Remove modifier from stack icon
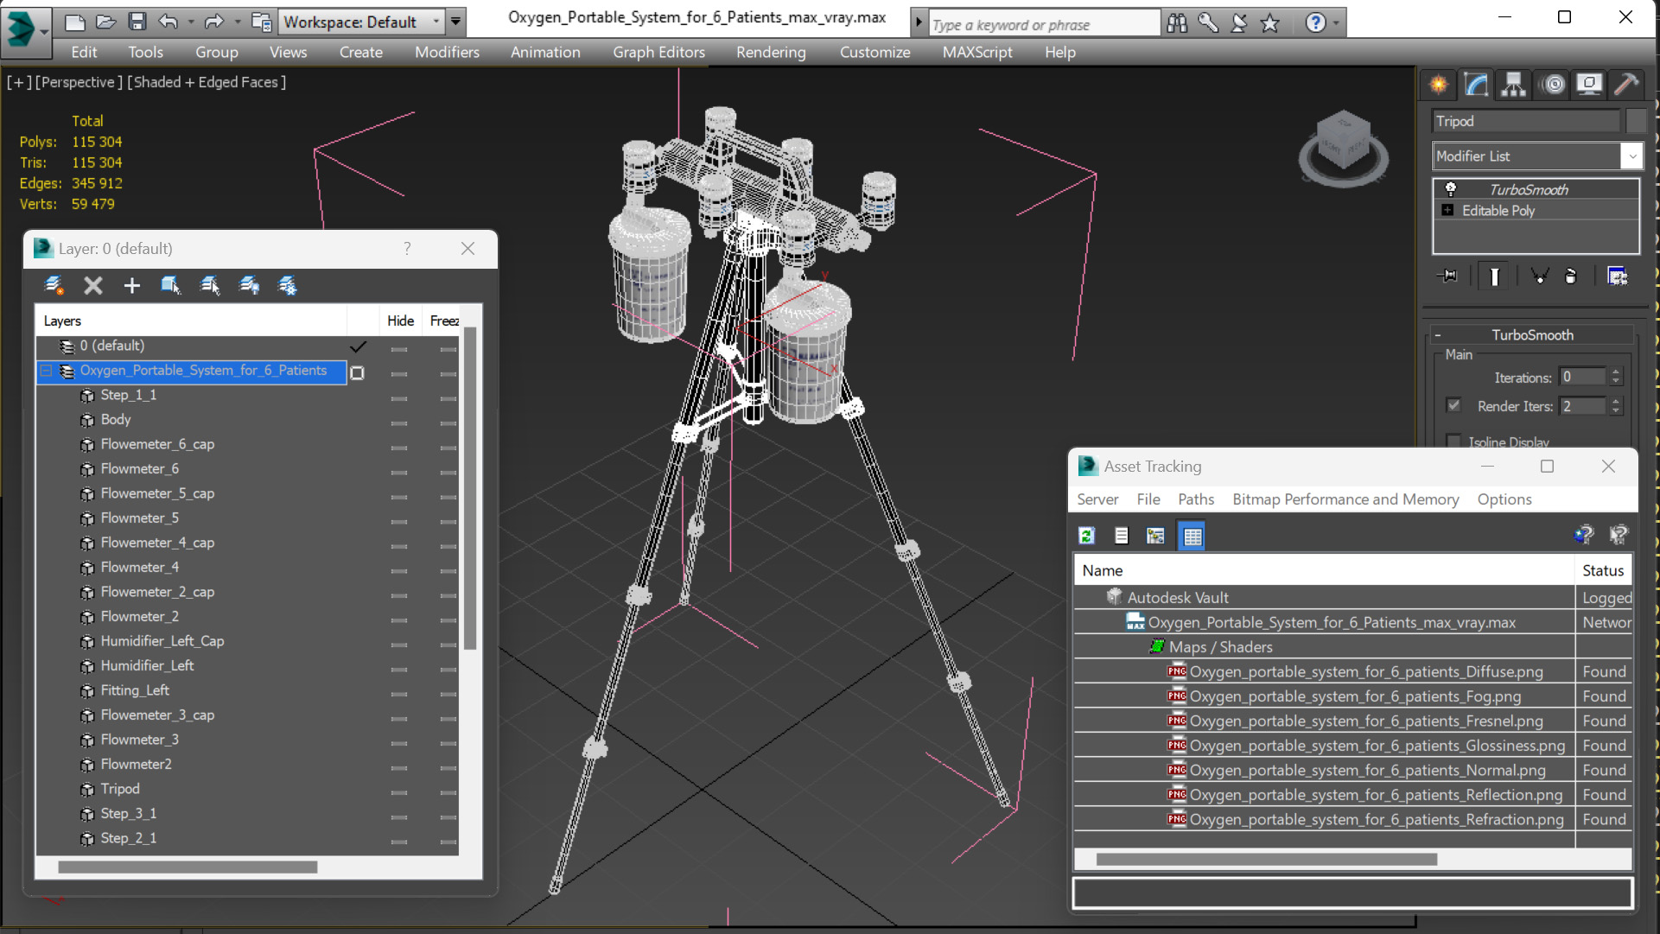 pos(1571,276)
